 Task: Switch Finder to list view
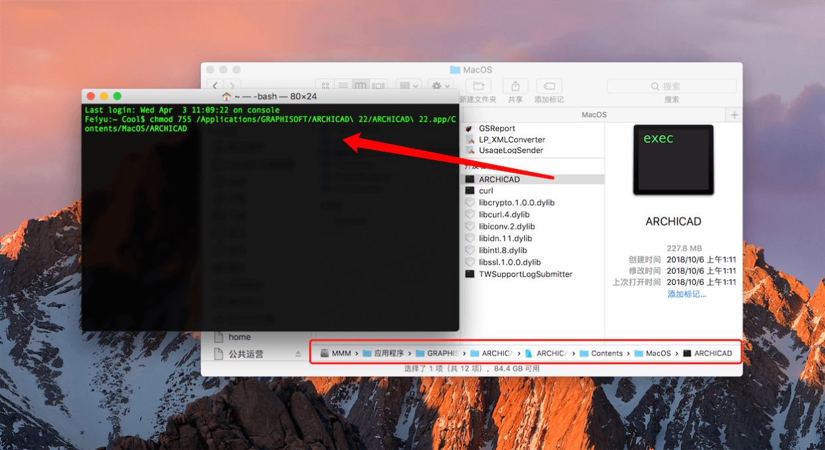(x=343, y=86)
